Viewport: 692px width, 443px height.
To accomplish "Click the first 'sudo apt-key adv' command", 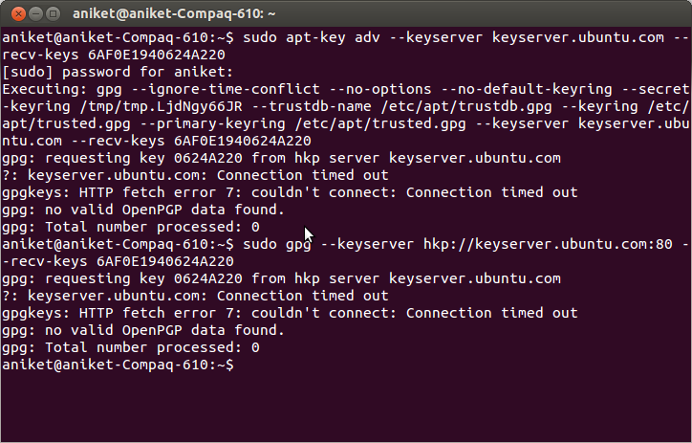I will pos(312,37).
